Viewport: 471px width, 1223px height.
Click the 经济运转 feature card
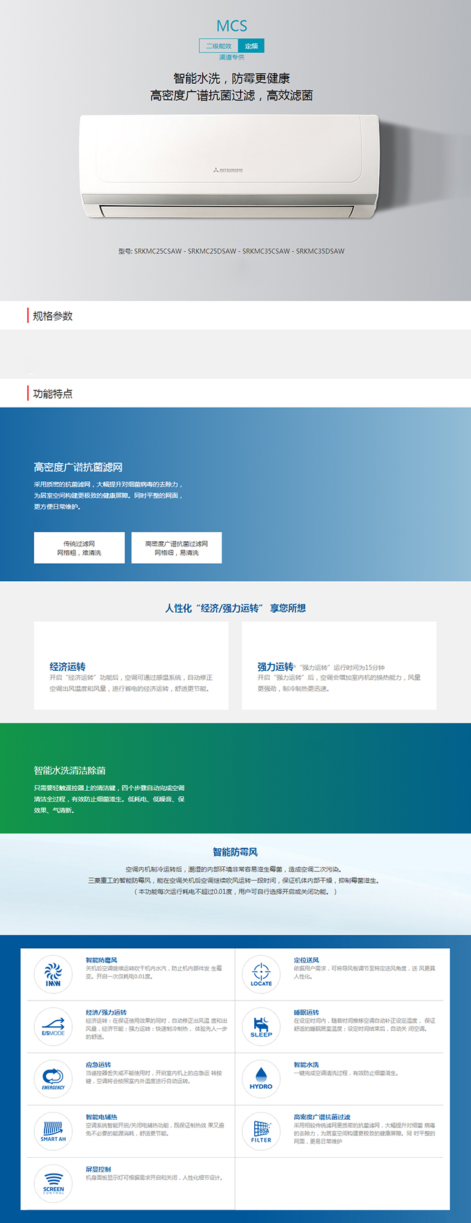[131, 666]
